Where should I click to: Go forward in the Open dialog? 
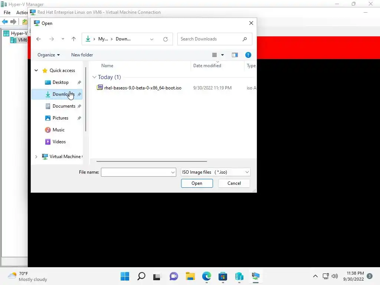pos(51,39)
